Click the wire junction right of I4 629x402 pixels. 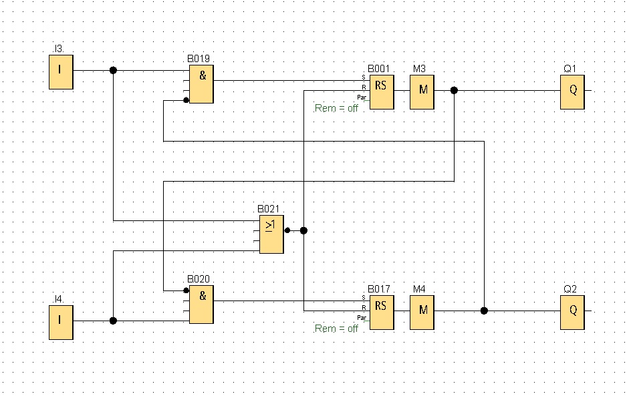(x=113, y=321)
